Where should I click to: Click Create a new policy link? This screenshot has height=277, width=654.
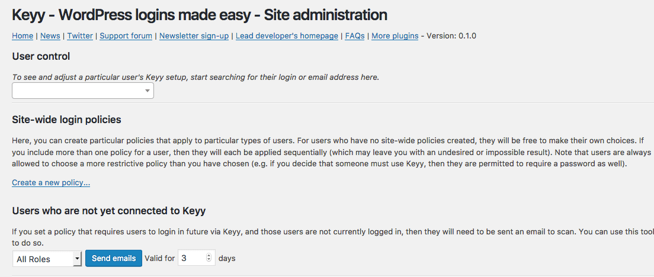[51, 182]
